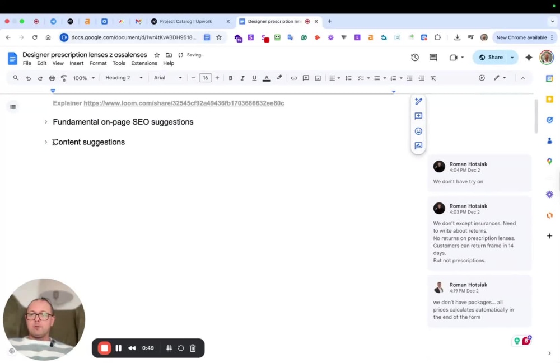Open the View menu

[58, 63]
